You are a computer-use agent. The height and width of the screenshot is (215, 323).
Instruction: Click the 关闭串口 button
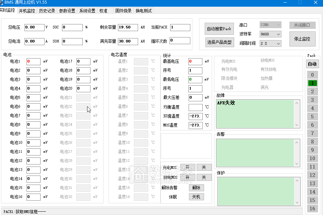pyautogui.click(x=302, y=25)
